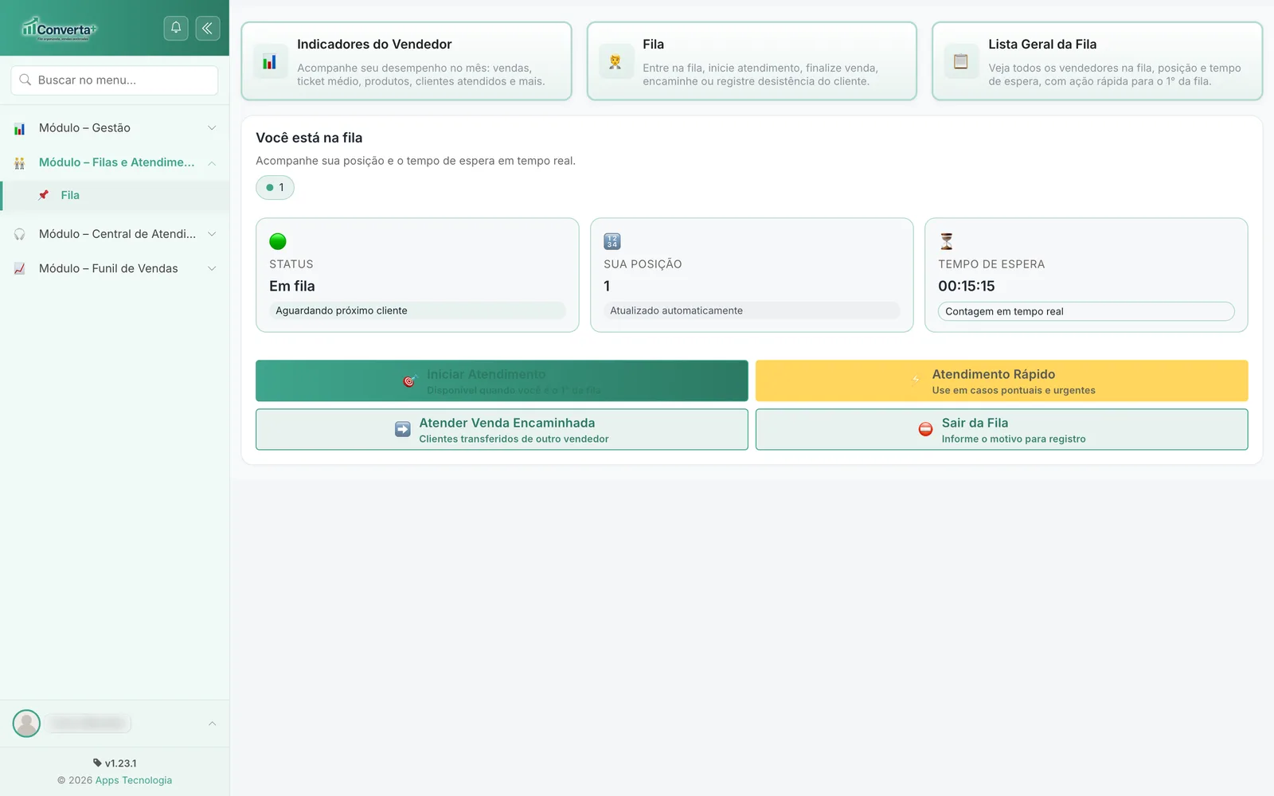Click Atender Venda Encaminhada button

[x=502, y=430]
